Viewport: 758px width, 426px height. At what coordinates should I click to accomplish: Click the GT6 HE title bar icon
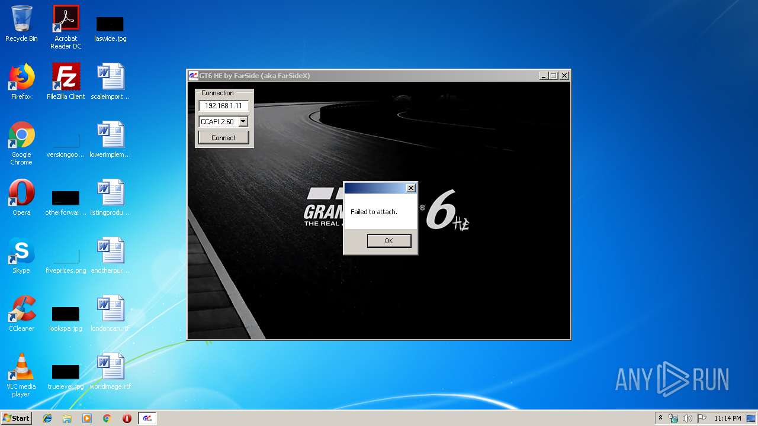coord(194,76)
